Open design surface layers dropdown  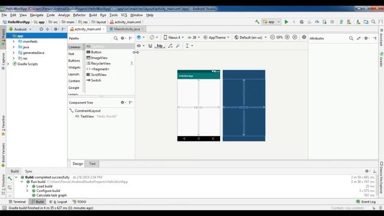[x=140, y=37]
